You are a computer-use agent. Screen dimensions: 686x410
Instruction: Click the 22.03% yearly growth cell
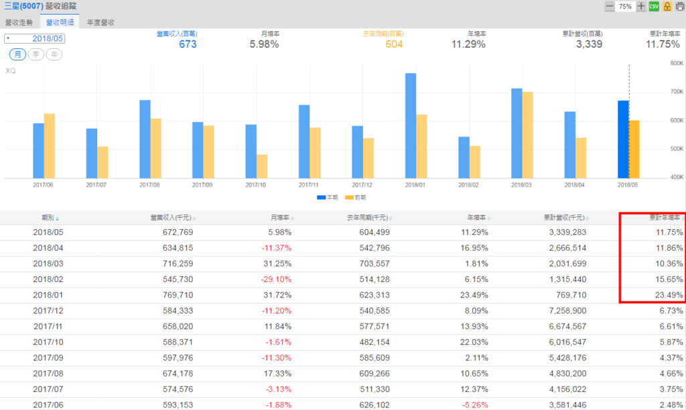tap(474, 342)
